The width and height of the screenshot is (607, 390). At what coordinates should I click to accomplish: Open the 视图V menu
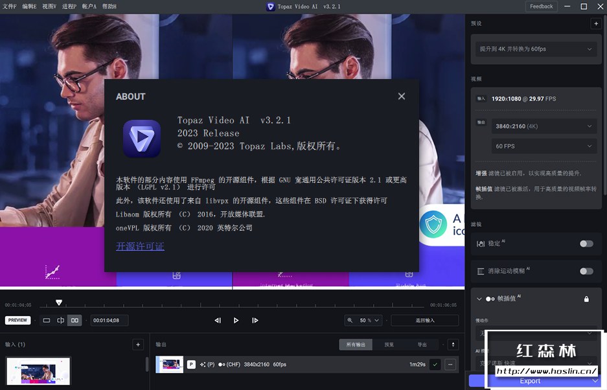pos(49,6)
